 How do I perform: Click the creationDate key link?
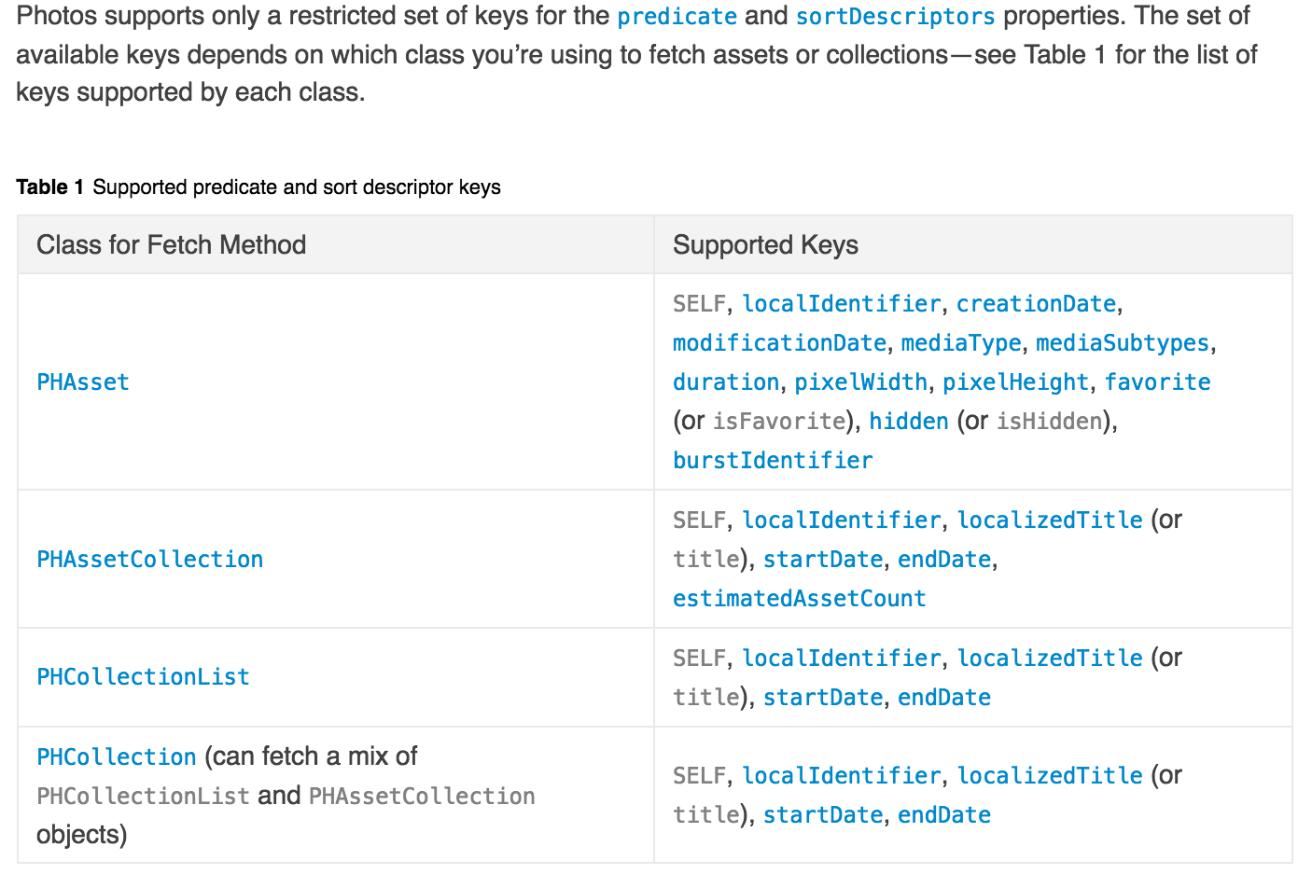1036,304
